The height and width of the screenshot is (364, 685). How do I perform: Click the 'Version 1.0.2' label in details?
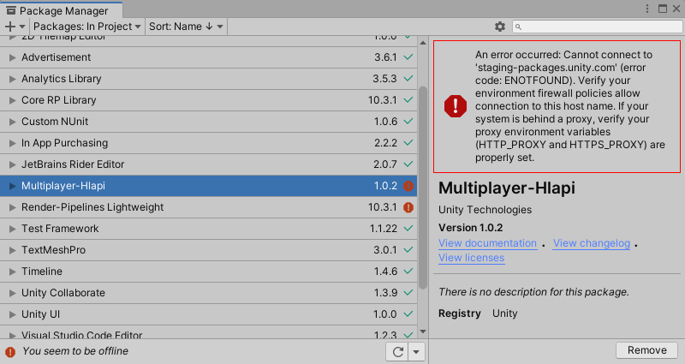point(470,228)
